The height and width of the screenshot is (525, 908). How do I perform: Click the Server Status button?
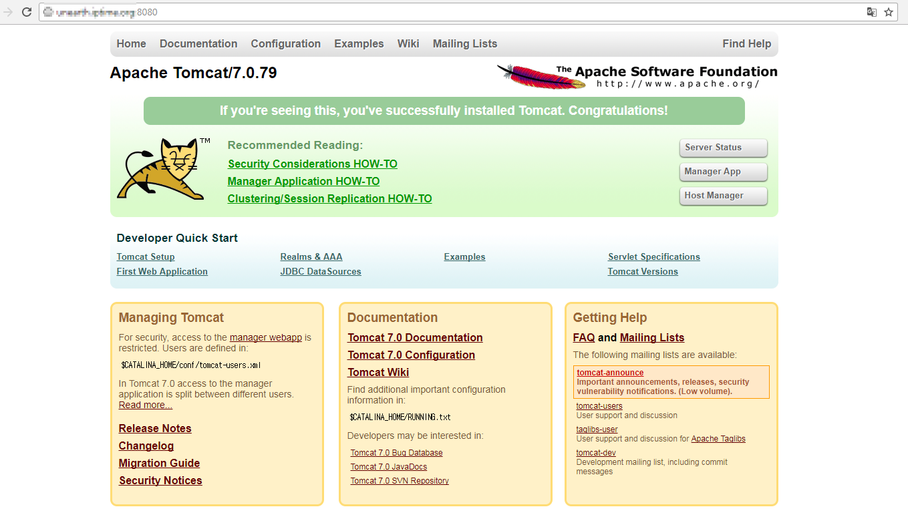click(723, 148)
